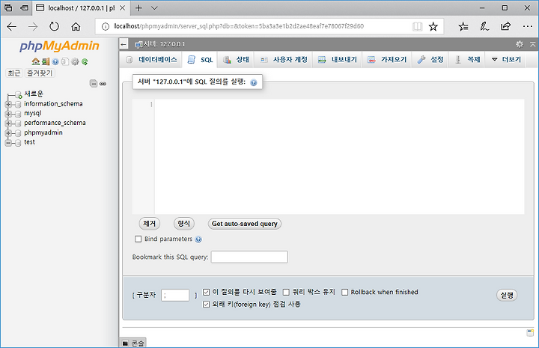Enable 쿼리 박스 유지 checkbox
Screen dimensions: 539x348
pos(286,292)
